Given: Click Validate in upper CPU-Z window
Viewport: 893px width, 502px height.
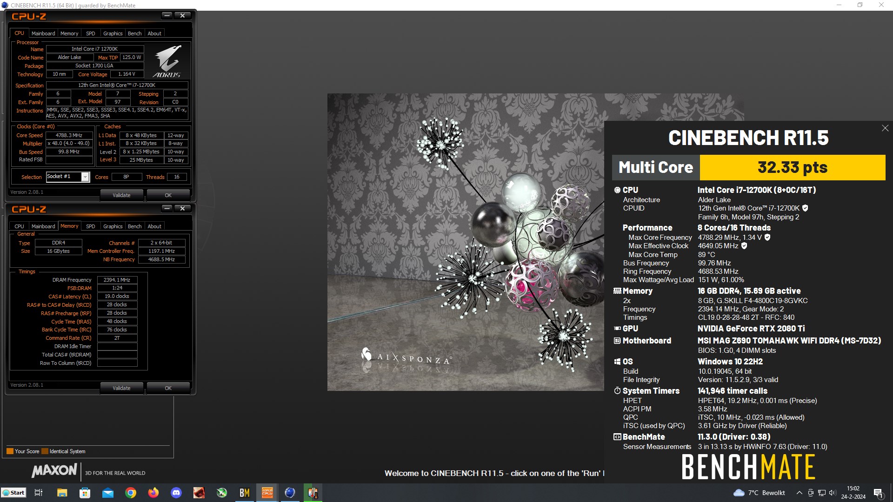Looking at the screenshot, I should click(x=121, y=195).
